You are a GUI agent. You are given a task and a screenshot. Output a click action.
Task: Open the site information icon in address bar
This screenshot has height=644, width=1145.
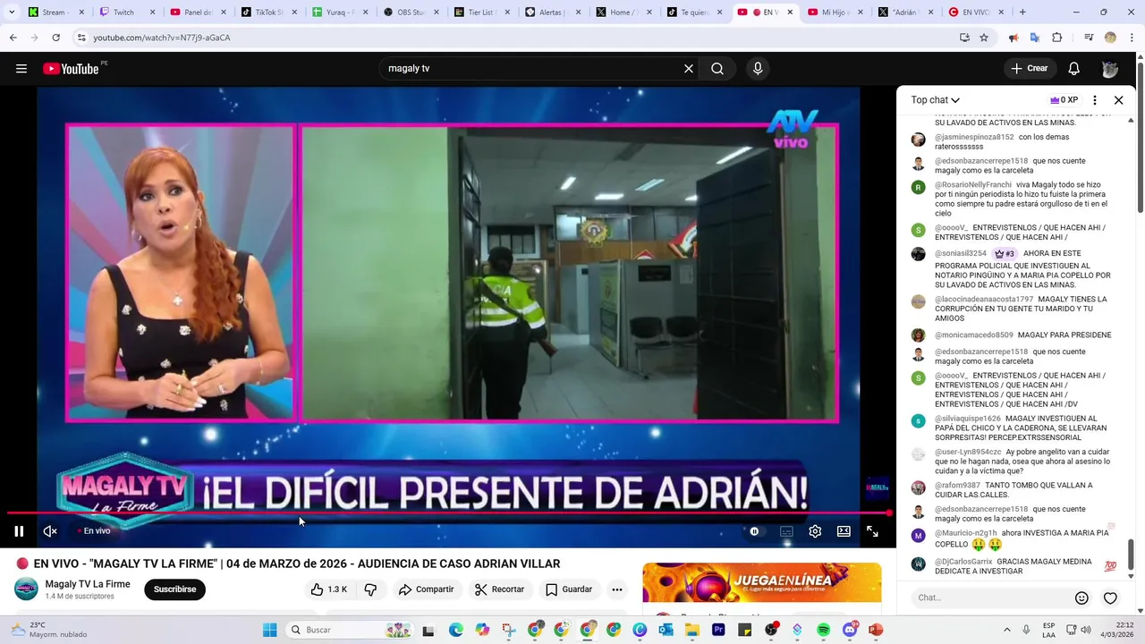(x=81, y=38)
